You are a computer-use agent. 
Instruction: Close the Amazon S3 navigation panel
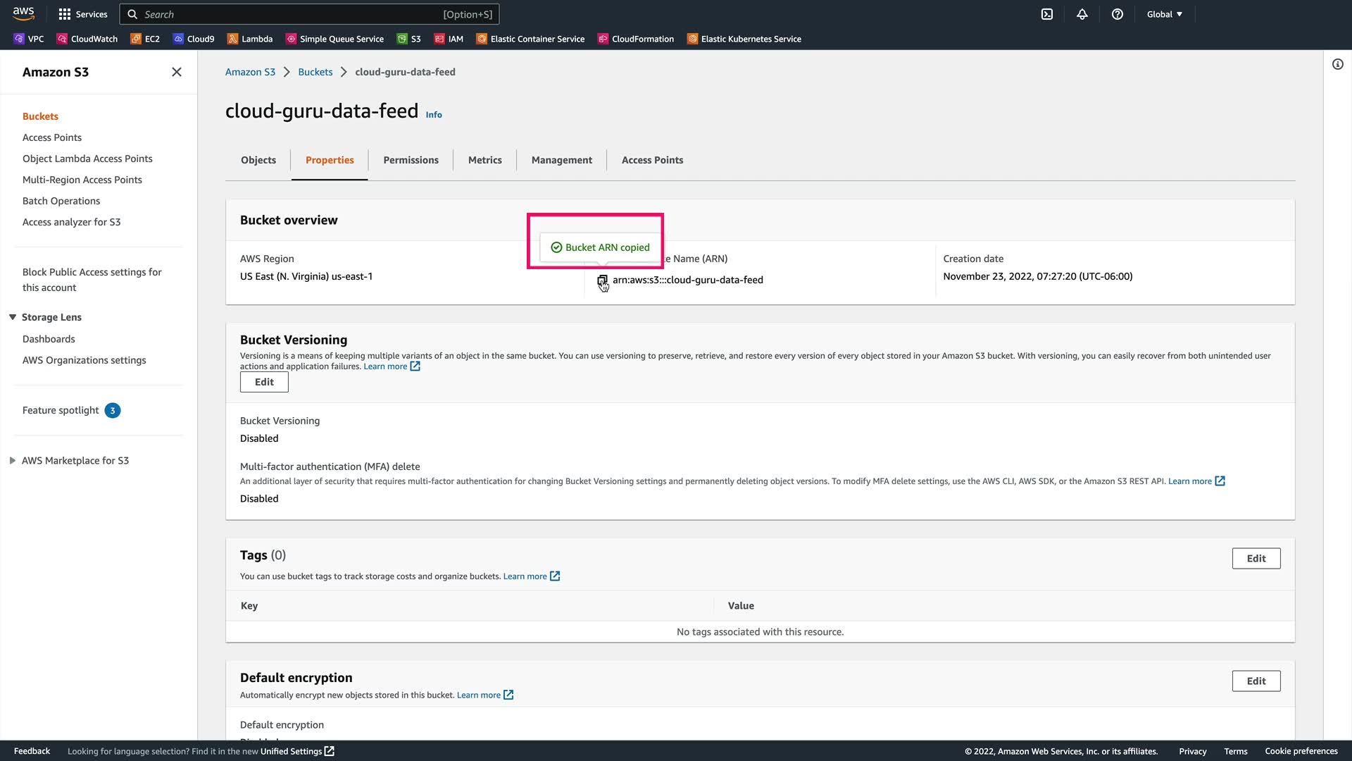coord(177,72)
